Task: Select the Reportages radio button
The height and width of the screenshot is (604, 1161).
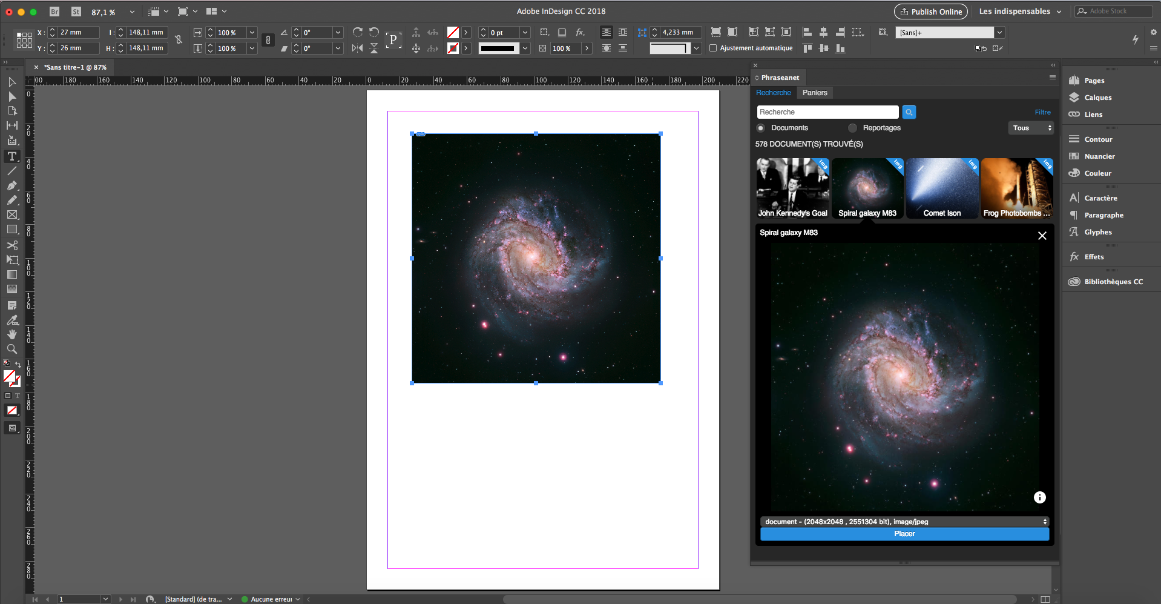Action: (x=853, y=128)
